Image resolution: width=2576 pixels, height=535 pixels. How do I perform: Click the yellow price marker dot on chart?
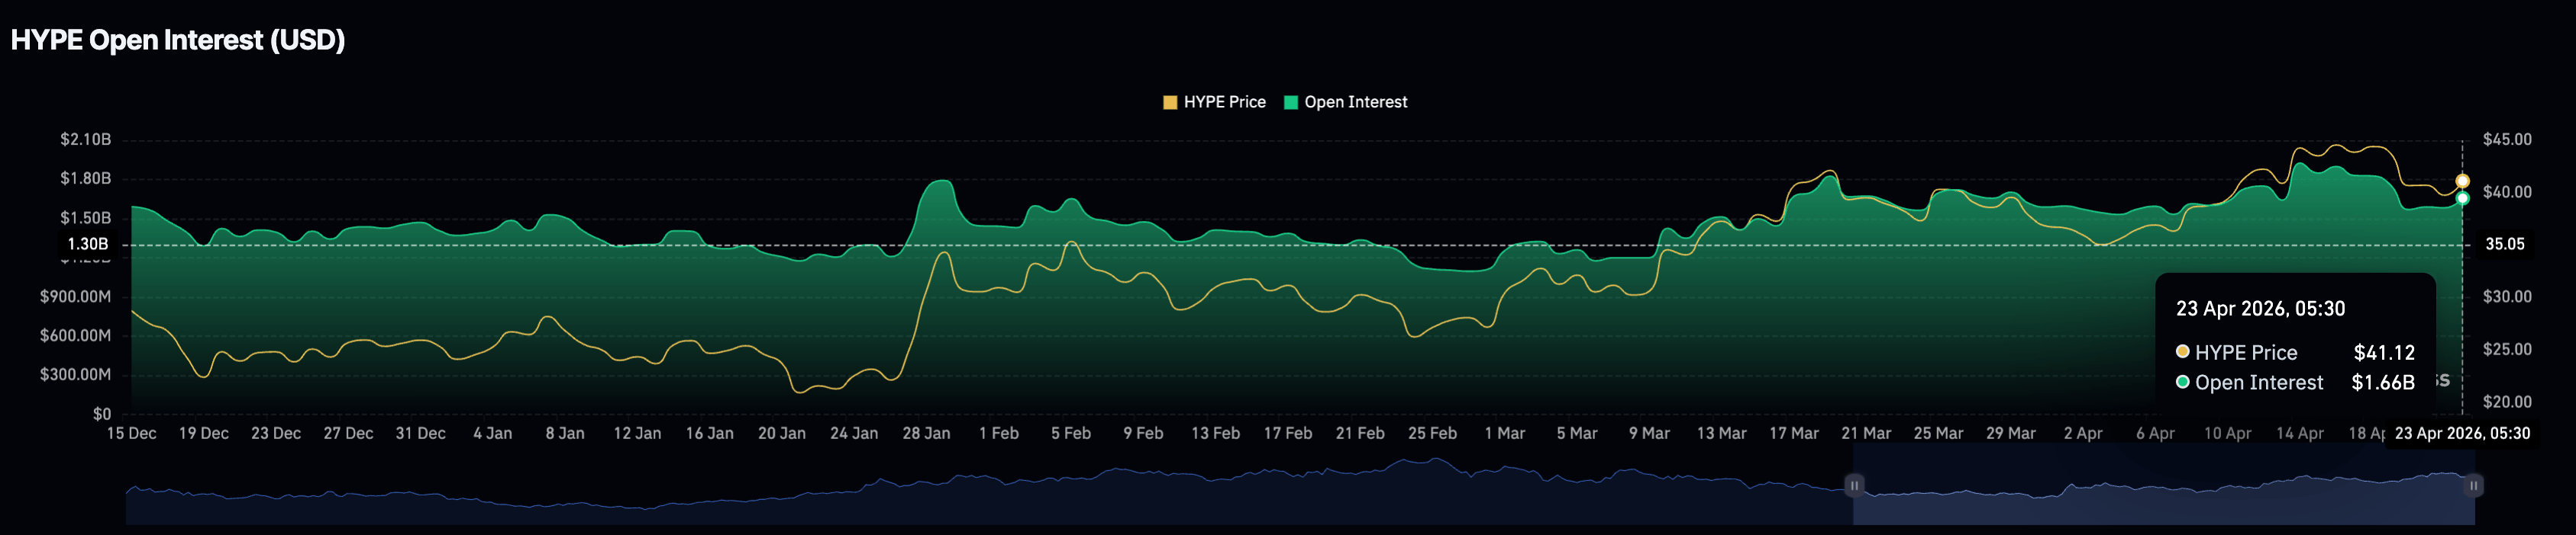pyautogui.click(x=2462, y=181)
